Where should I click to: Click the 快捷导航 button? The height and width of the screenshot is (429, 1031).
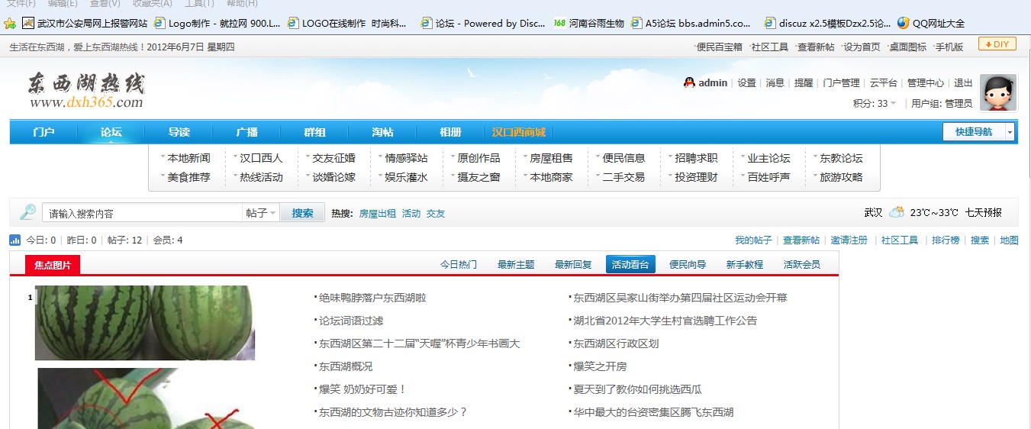975,132
